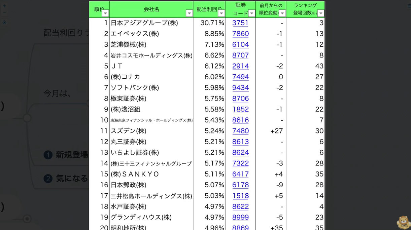Open the 9434 link for ソフトバンク
The image size is (411, 230).
(x=240, y=87)
